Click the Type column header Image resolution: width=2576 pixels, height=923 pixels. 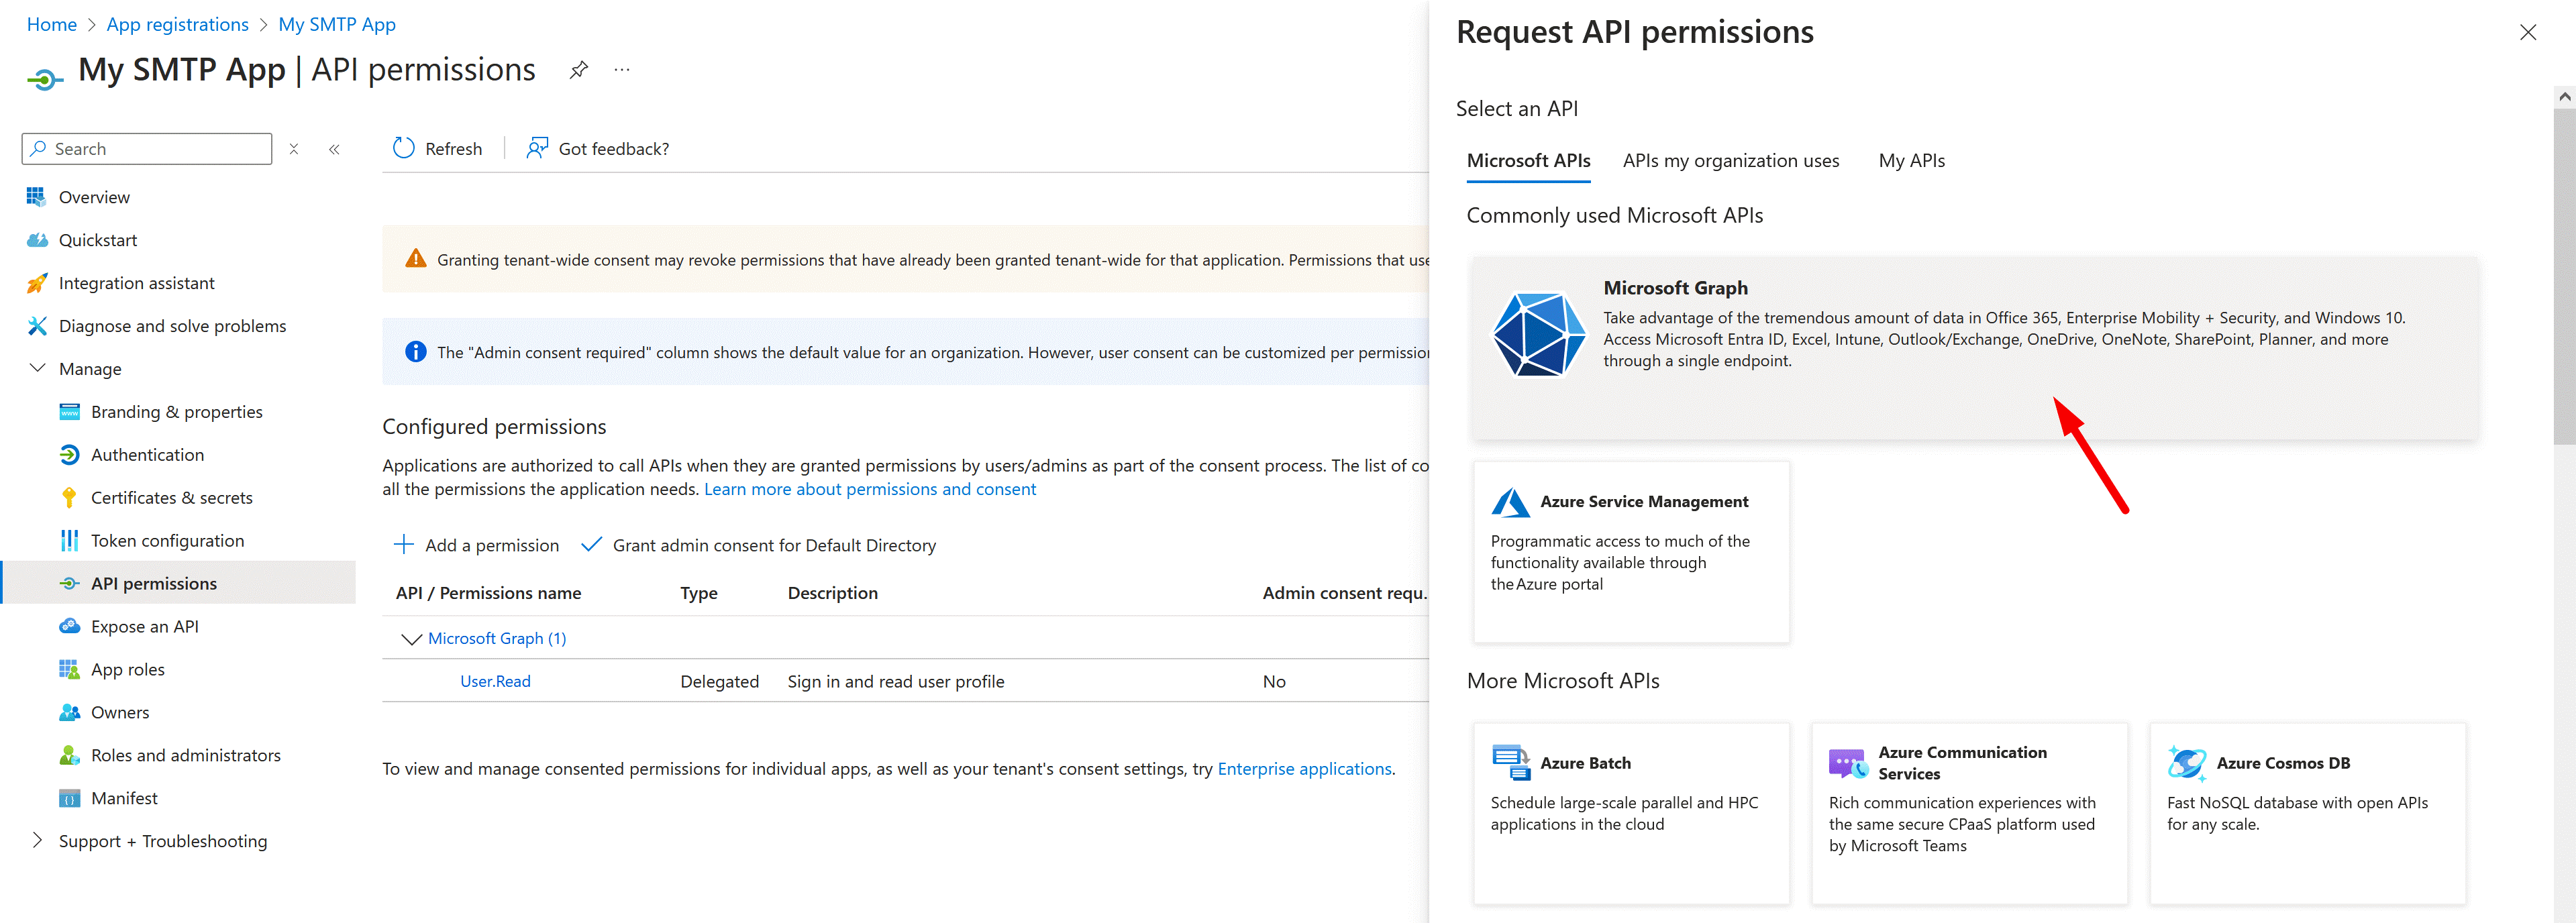click(699, 593)
